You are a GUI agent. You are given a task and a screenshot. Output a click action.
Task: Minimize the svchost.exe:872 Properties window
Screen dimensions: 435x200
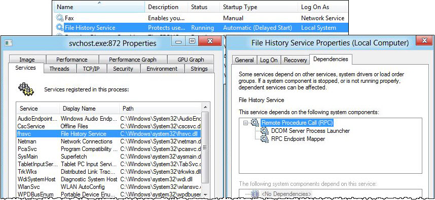coord(178,42)
